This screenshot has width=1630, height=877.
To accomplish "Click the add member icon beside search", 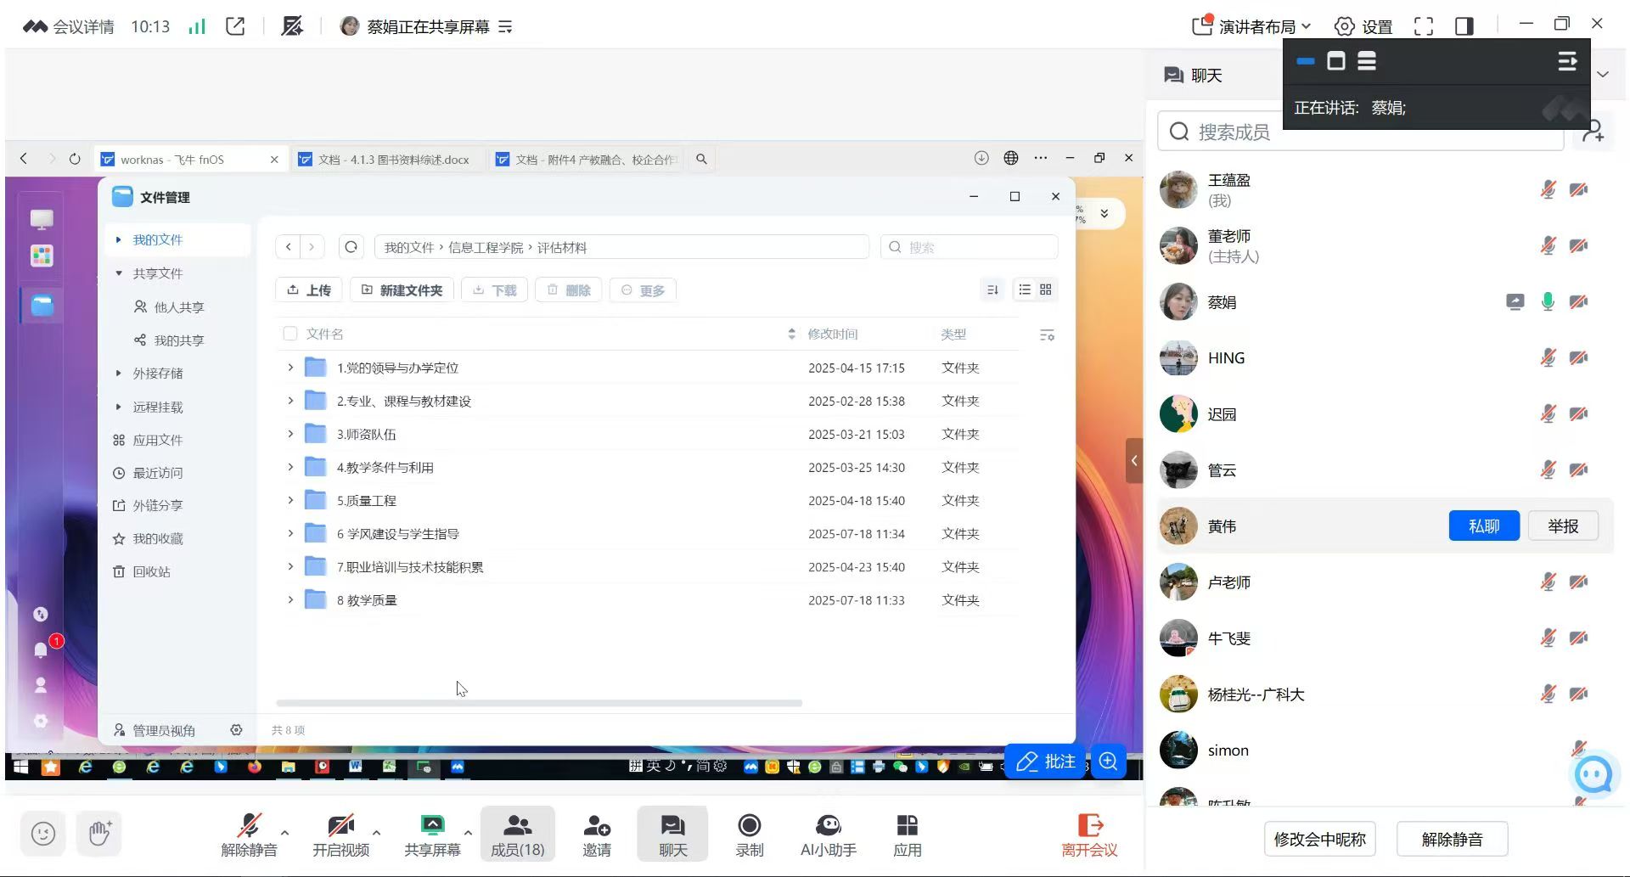I will [1593, 132].
